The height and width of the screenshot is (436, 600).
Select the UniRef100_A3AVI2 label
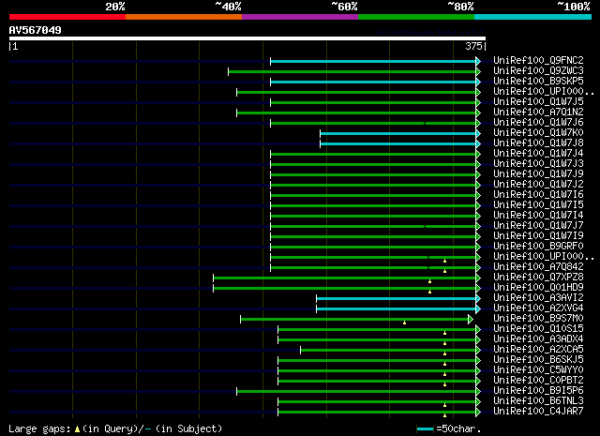click(x=538, y=298)
